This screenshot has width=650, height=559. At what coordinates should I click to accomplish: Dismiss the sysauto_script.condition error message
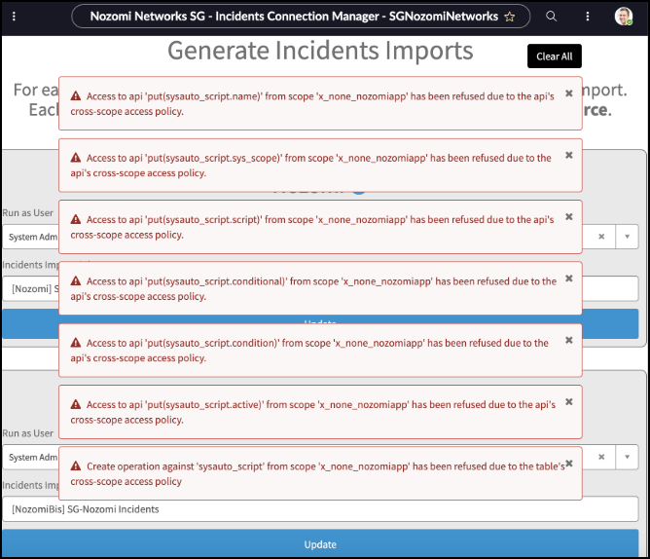click(568, 340)
